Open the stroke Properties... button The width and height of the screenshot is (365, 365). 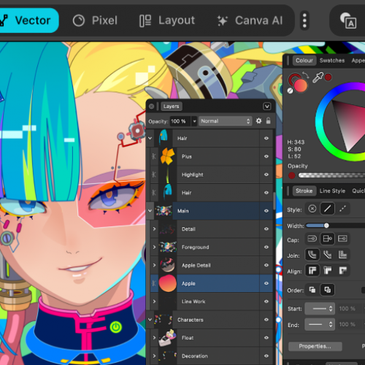(x=315, y=346)
